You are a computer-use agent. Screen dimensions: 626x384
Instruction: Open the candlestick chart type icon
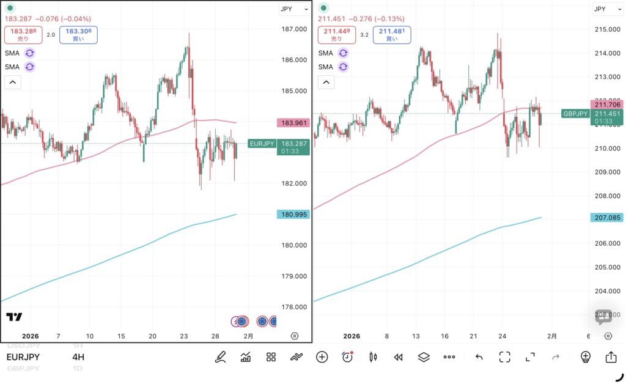coord(373,357)
